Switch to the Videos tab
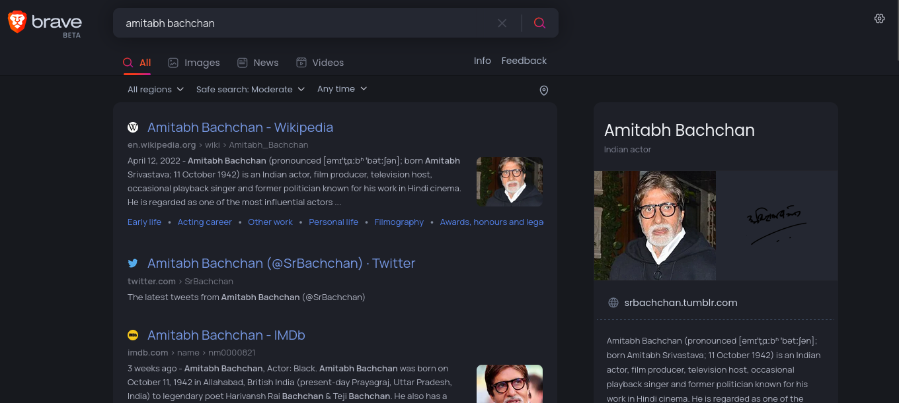 320,63
